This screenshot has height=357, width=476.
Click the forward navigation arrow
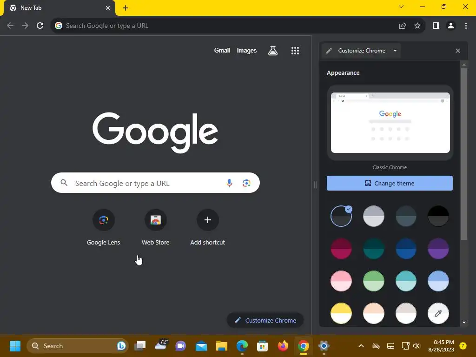[25, 26]
